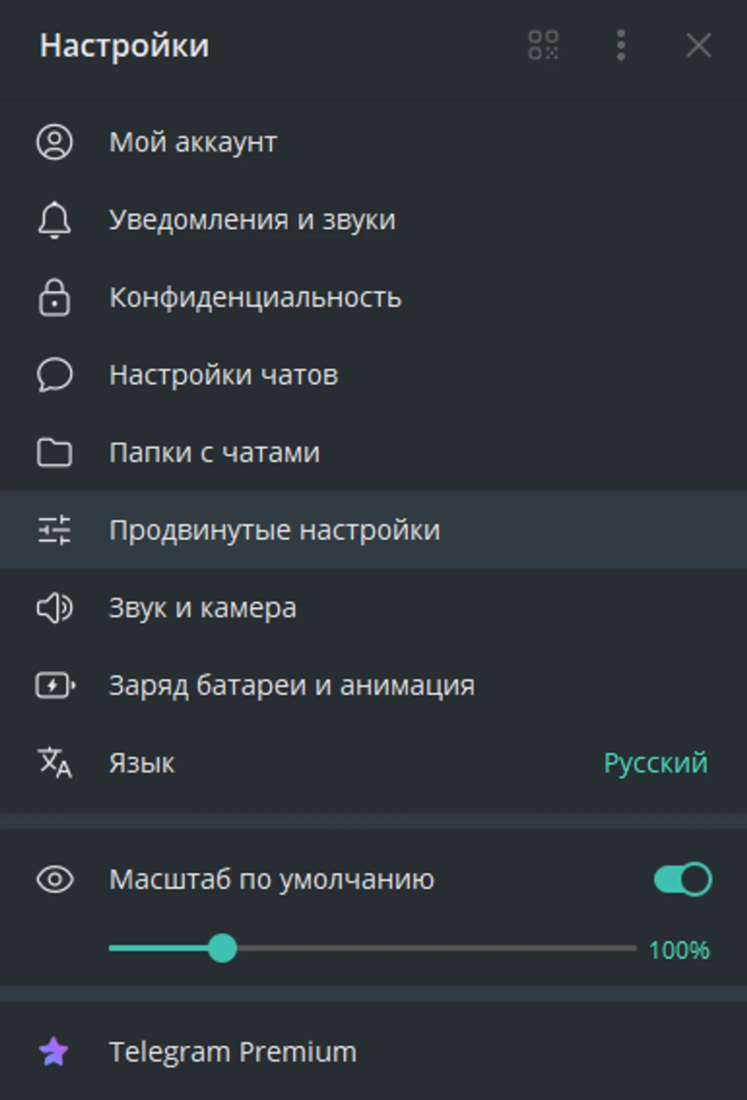Open Продвинутые настройки section
This screenshot has height=1100, width=747.
[373, 530]
